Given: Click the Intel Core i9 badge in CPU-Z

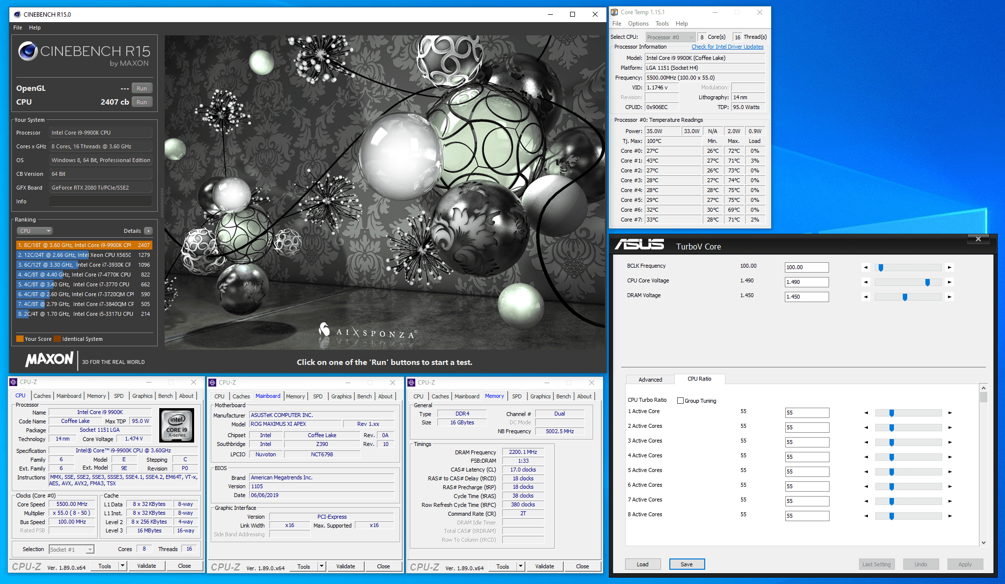Looking at the screenshot, I should click(x=177, y=425).
